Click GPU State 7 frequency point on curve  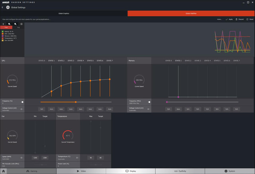point(110,79)
